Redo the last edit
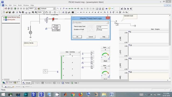The width and height of the screenshot is (172, 97). tap(29, 12)
